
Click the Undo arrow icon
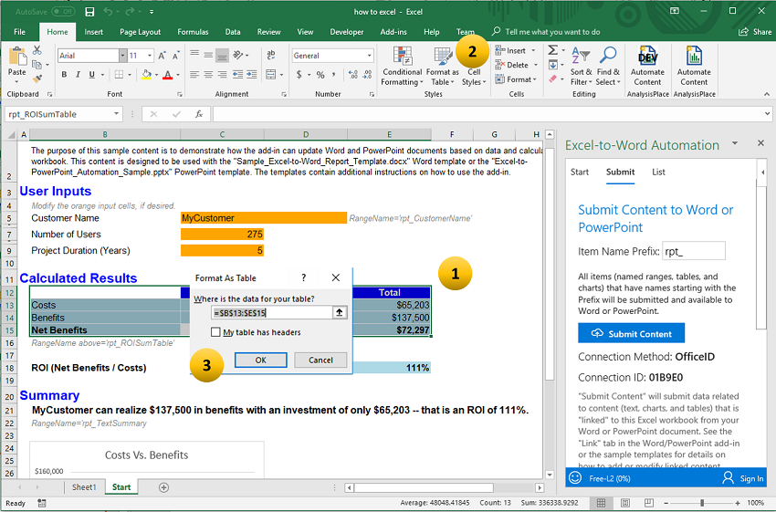(x=108, y=11)
